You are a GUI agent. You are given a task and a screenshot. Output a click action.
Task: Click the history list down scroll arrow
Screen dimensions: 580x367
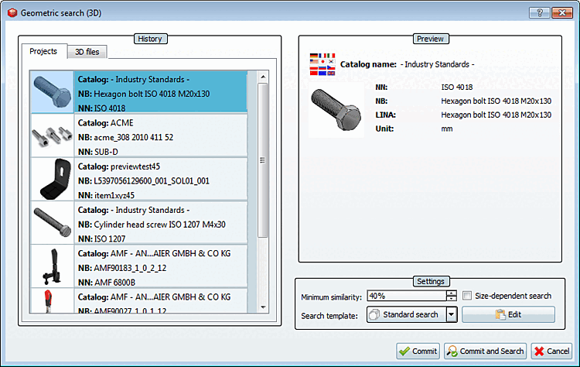263,307
